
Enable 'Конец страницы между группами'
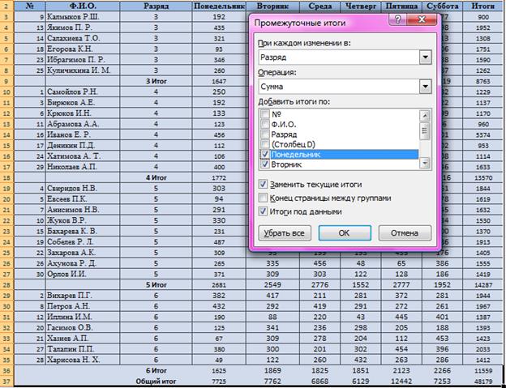[x=264, y=197]
